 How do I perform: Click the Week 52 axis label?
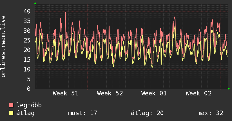point(110,93)
